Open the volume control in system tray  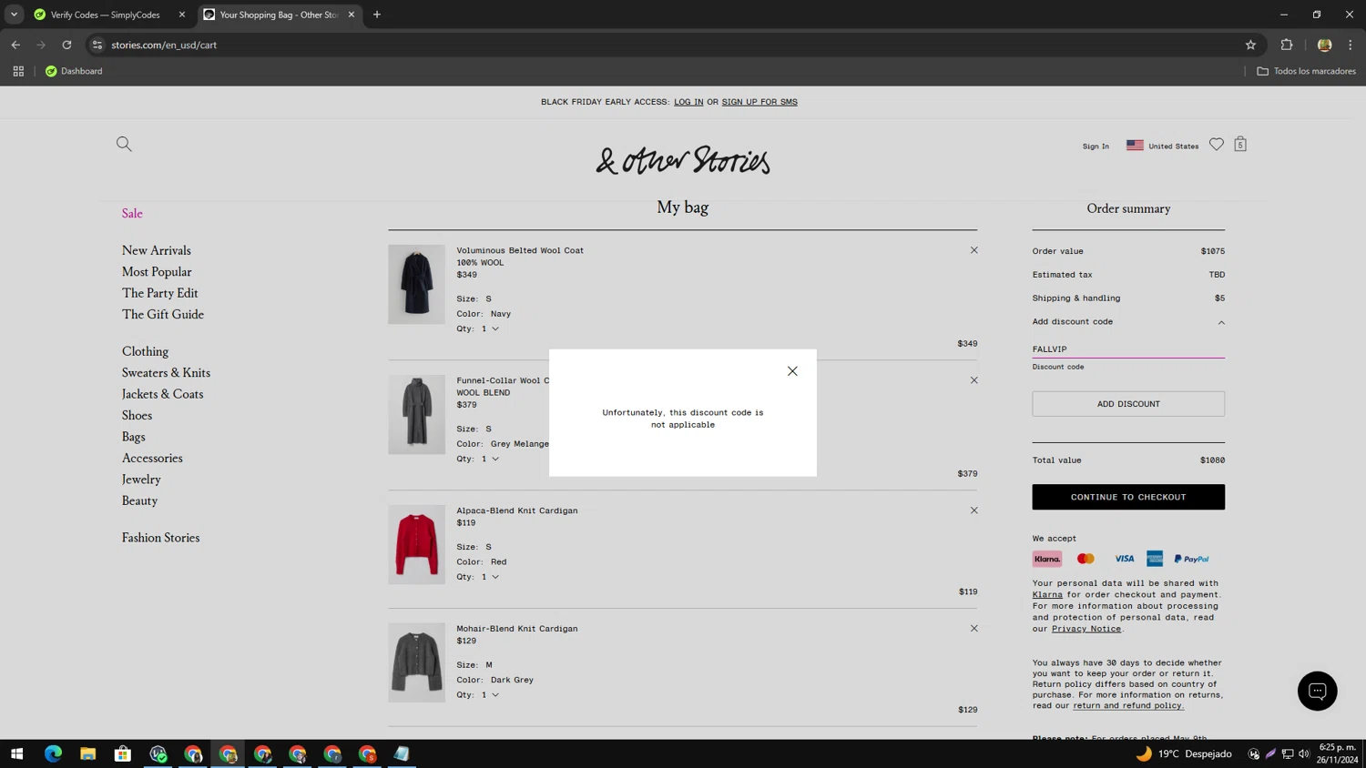[x=1304, y=753]
